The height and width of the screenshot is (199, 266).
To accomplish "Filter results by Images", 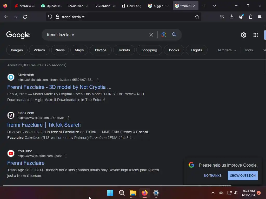I will pyautogui.click(x=17, y=50).
